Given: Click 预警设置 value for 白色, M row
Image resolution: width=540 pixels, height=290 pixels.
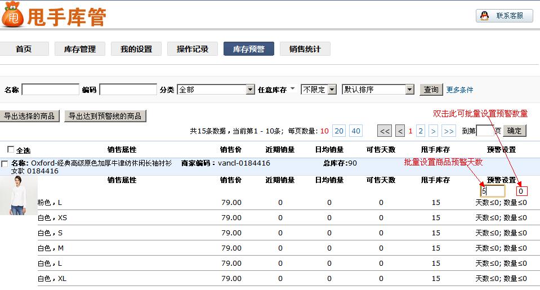Looking at the screenshot, I should [501, 248].
